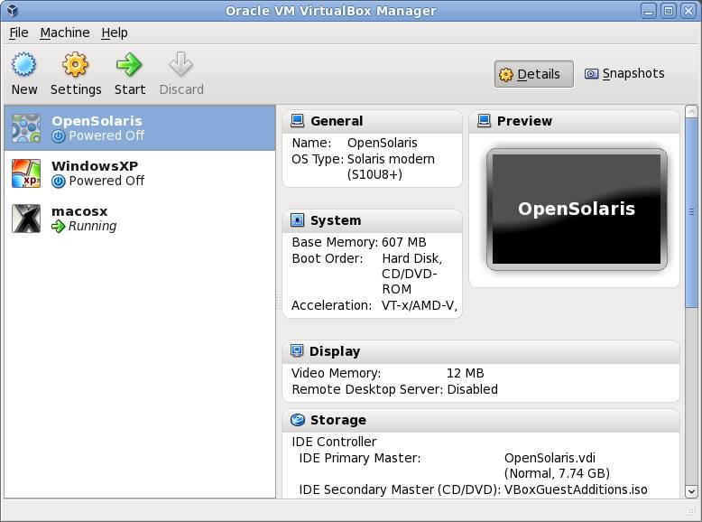Click the gear icon on the Details button
Viewport: 702px width, 522px height.
pos(506,74)
